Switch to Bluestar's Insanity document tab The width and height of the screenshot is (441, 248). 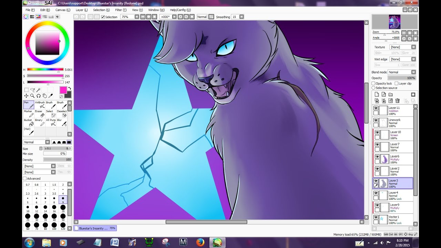tap(95, 228)
